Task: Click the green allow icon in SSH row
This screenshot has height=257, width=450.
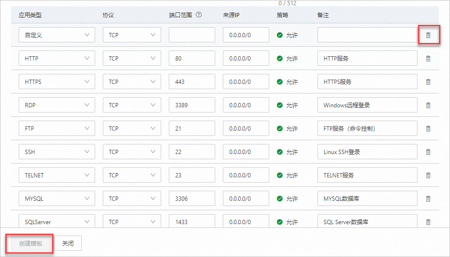Action: pos(280,152)
